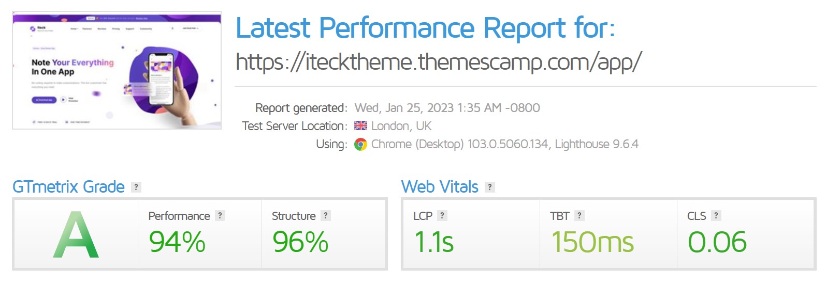Click the help icon beside GTmetrix Grade
This screenshot has height=284, width=826.
(136, 187)
